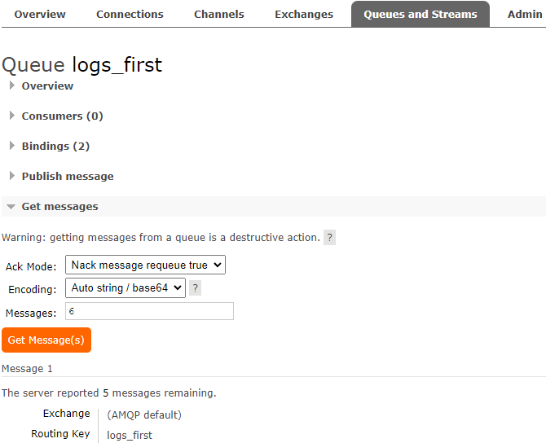
Task: Select the Queues and Streams tab
Action: click(x=421, y=14)
